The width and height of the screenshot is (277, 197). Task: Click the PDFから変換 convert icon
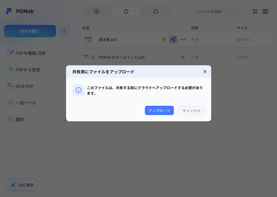coord(10,70)
